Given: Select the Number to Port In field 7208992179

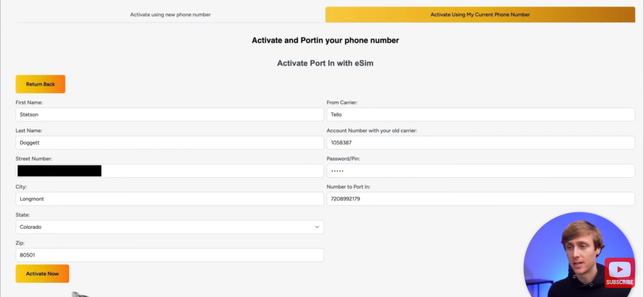Looking at the screenshot, I should click(480, 199).
